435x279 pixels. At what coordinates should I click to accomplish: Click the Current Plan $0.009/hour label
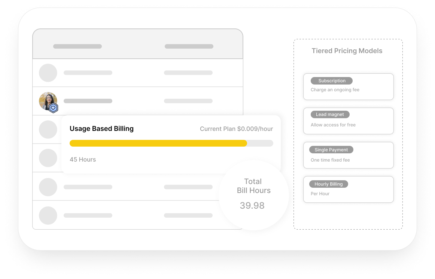pyautogui.click(x=236, y=129)
